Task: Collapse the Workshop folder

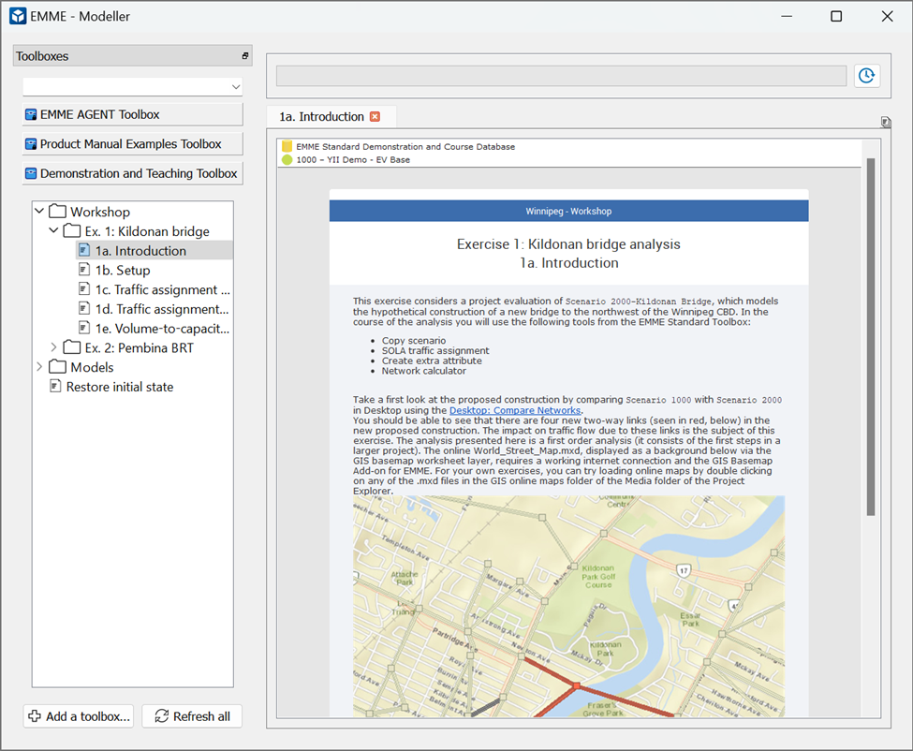Action: coord(38,211)
